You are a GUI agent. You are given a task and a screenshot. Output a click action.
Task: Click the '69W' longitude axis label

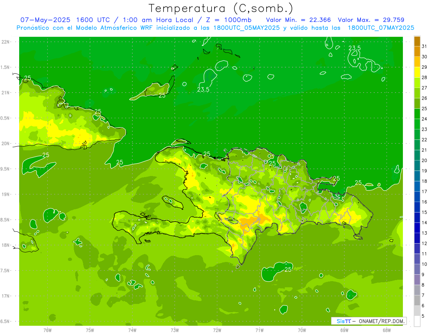point(344,330)
